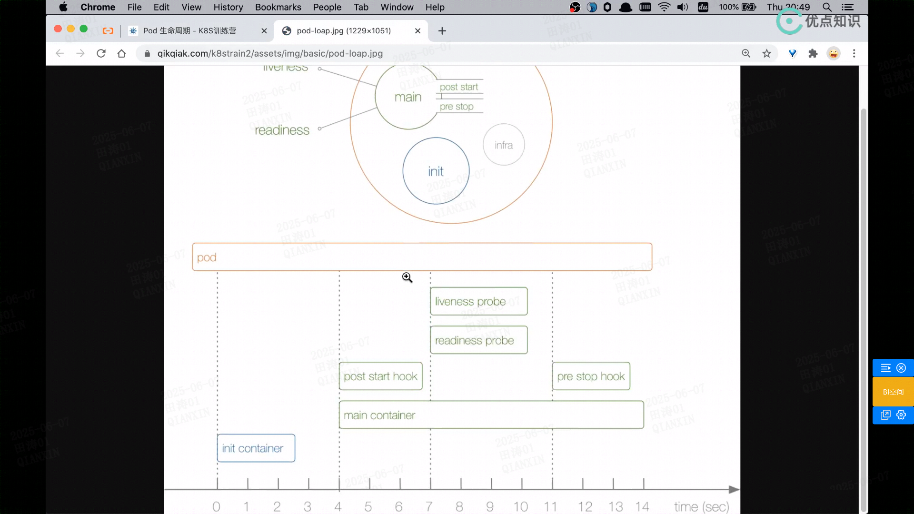Bookmark this page with the star icon
The image size is (914, 514).
(x=766, y=53)
